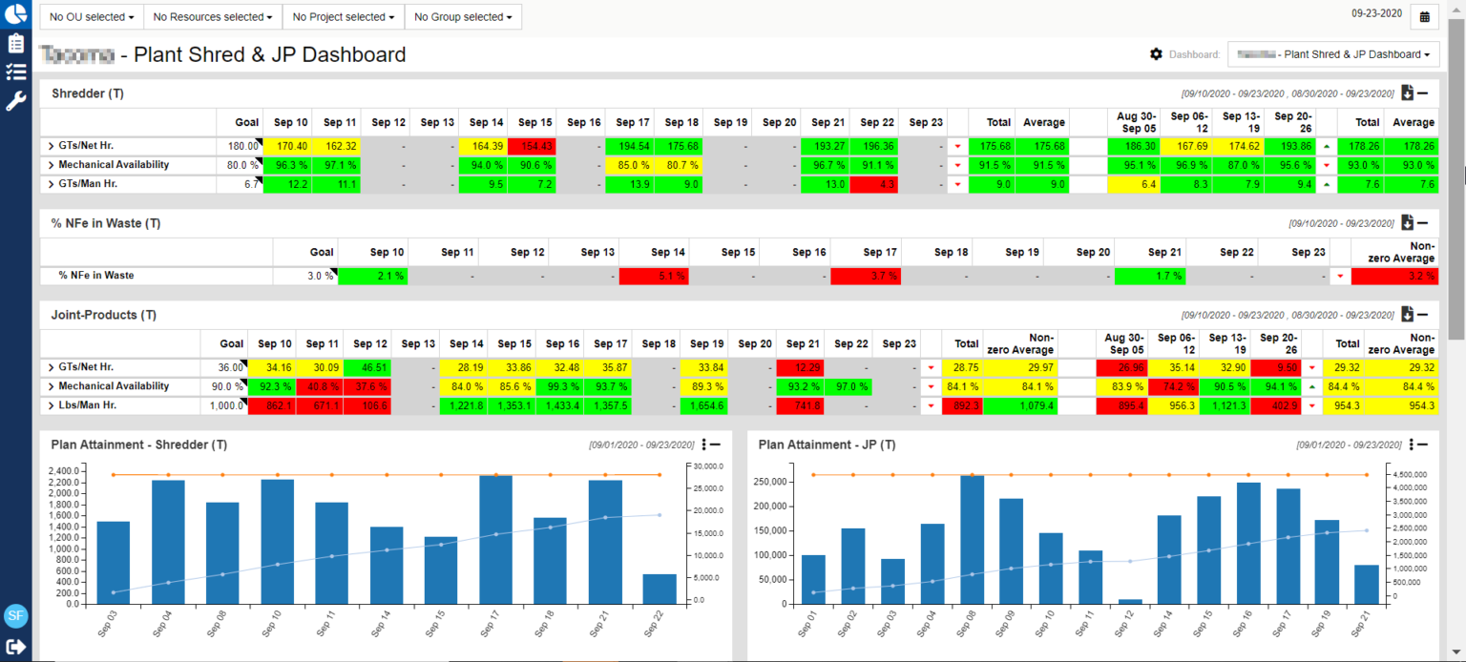Open Plan Attainment - Shredder options menu
This screenshot has height=662, width=1466.
click(702, 444)
